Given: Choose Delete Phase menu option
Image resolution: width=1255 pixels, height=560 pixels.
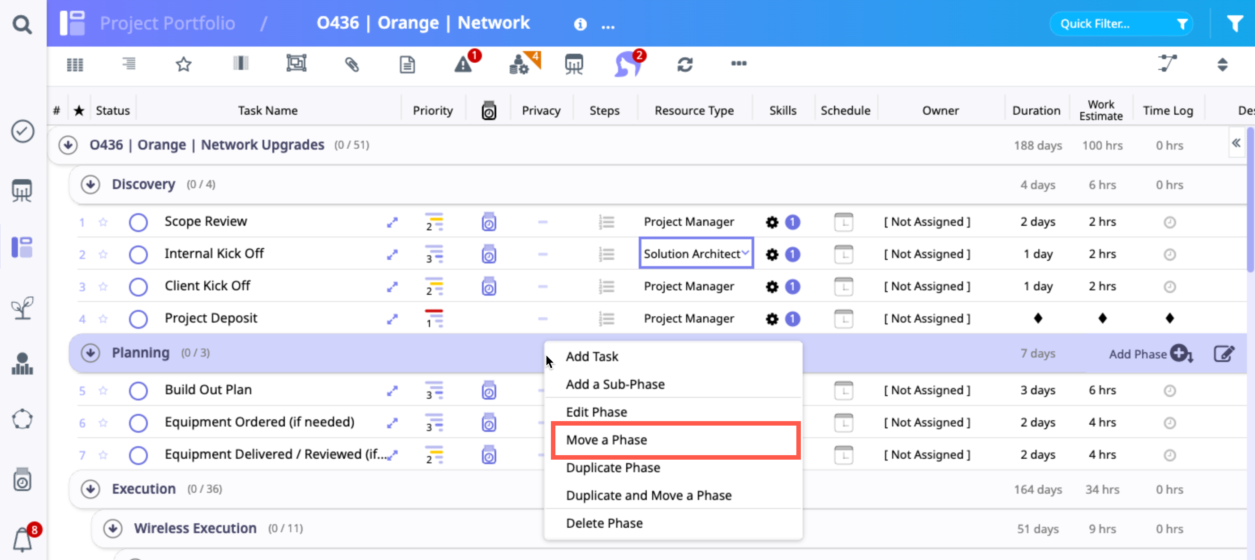Looking at the screenshot, I should pyautogui.click(x=604, y=523).
